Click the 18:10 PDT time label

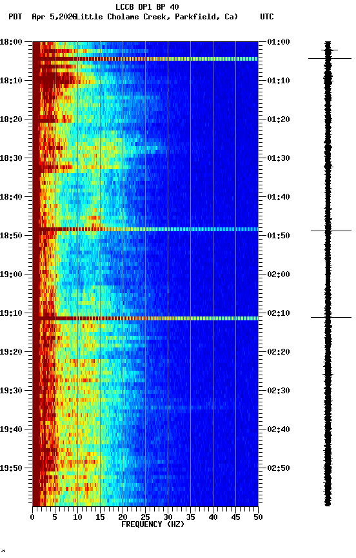tap(11, 81)
